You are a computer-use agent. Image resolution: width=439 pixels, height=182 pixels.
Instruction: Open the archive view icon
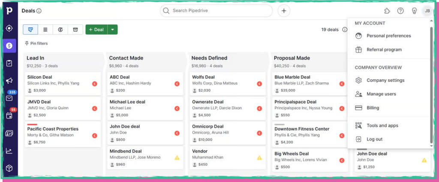(75, 30)
